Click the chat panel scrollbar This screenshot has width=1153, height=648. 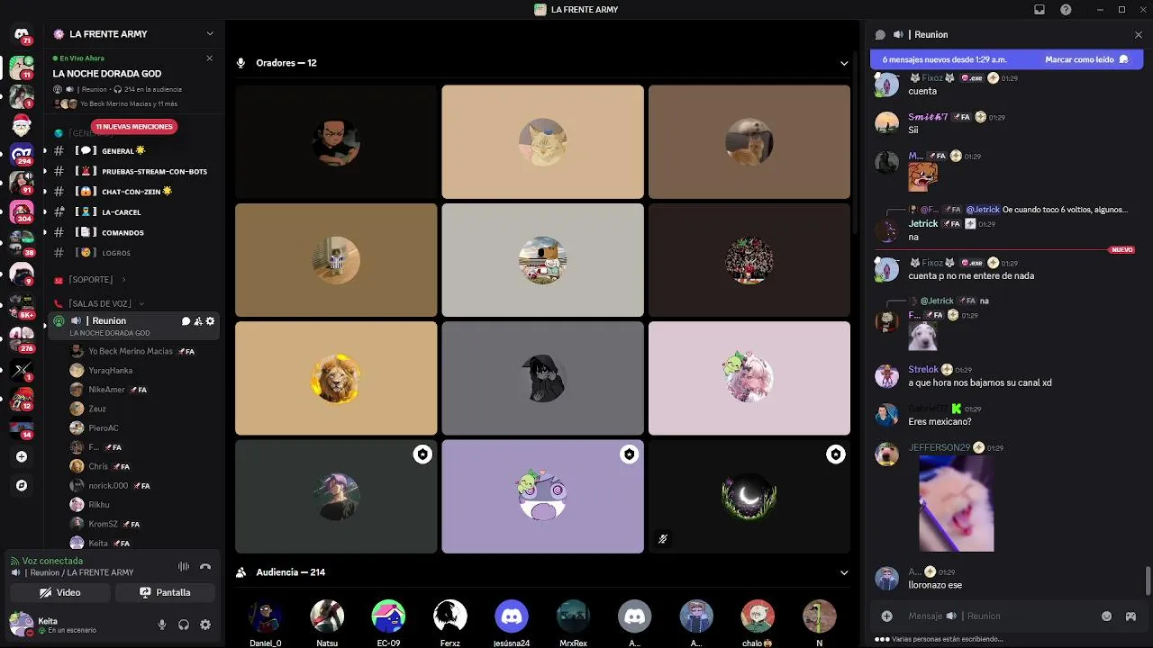click(x=1148, y=580)
